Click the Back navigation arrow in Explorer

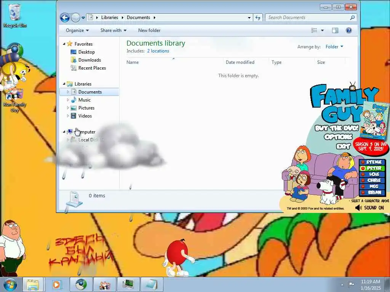(x=65, y=17)
